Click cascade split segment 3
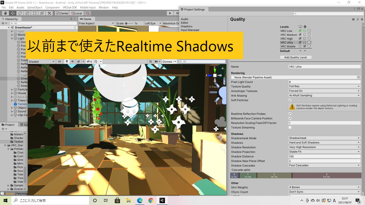The image size is (365, 205). (327, 175)
